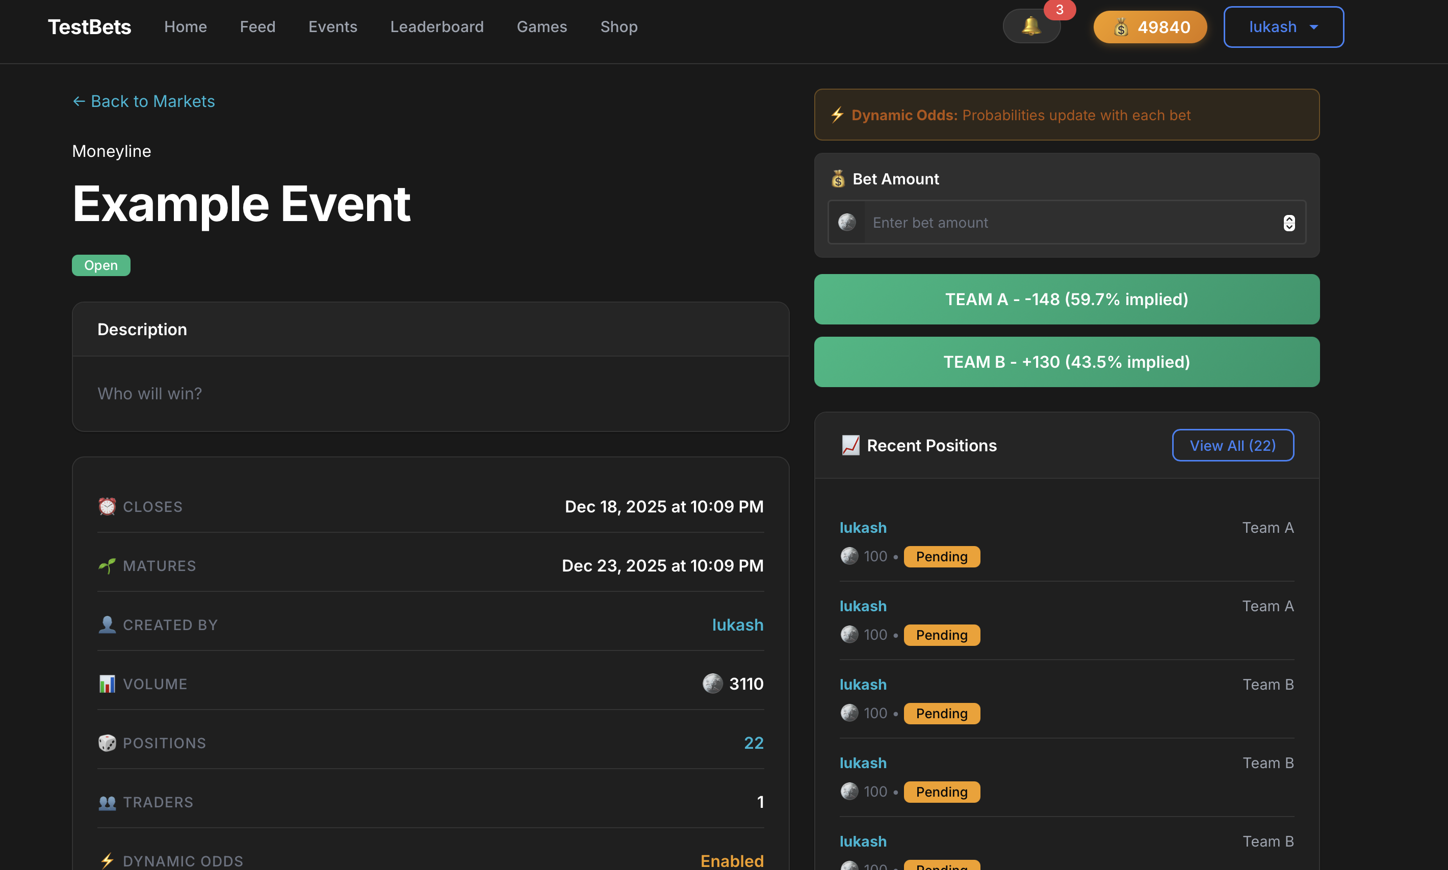Open the Leaderboard nav menu item
Viewport: 1448px width, 870px height.
point(436,27)
